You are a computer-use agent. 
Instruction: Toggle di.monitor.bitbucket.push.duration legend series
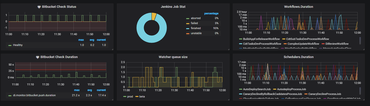point(34,95)
